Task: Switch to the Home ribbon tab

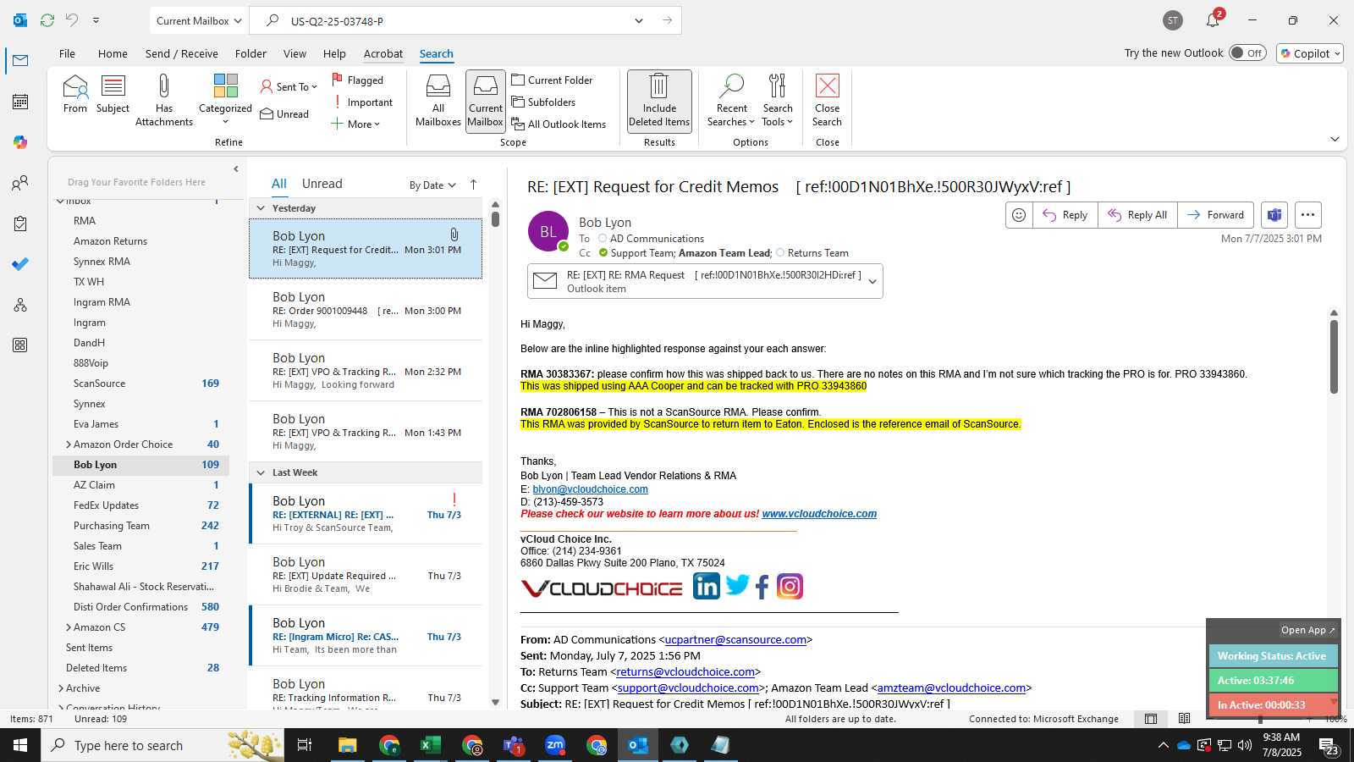Action: (113, 53)
